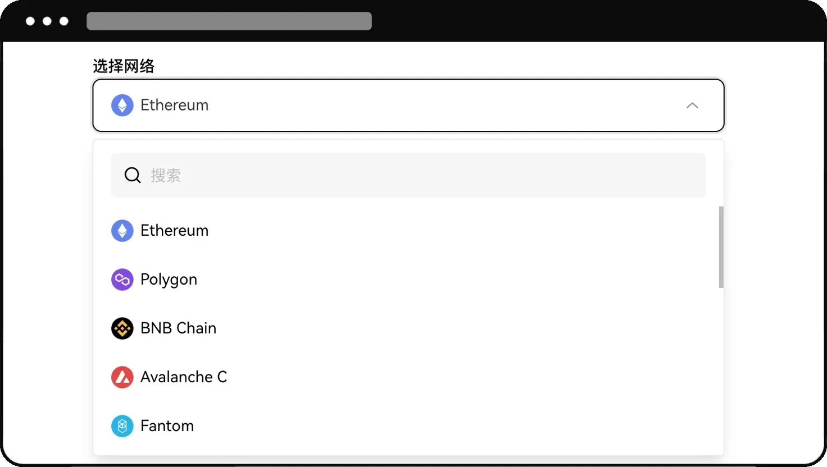Click the 选择网络 label above the dropdown
The width and height of the screenshot is (827, 467).
124,66
